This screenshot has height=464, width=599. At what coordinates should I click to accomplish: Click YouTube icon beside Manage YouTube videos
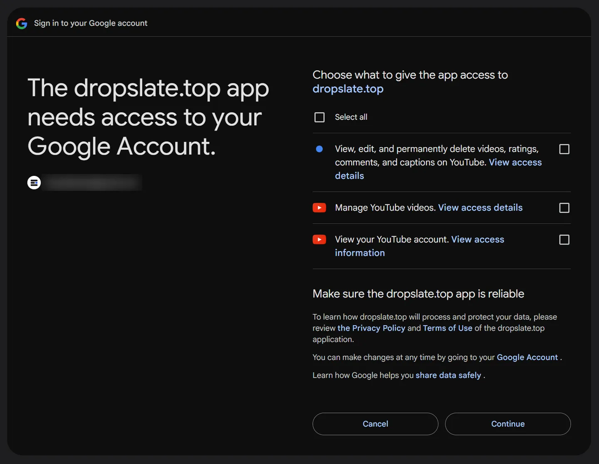tap(319, 207)
